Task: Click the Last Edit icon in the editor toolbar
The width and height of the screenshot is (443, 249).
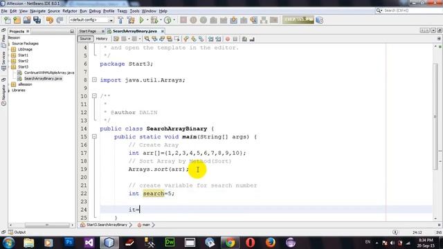Action: pyautogui.click(x=116, y=39)
